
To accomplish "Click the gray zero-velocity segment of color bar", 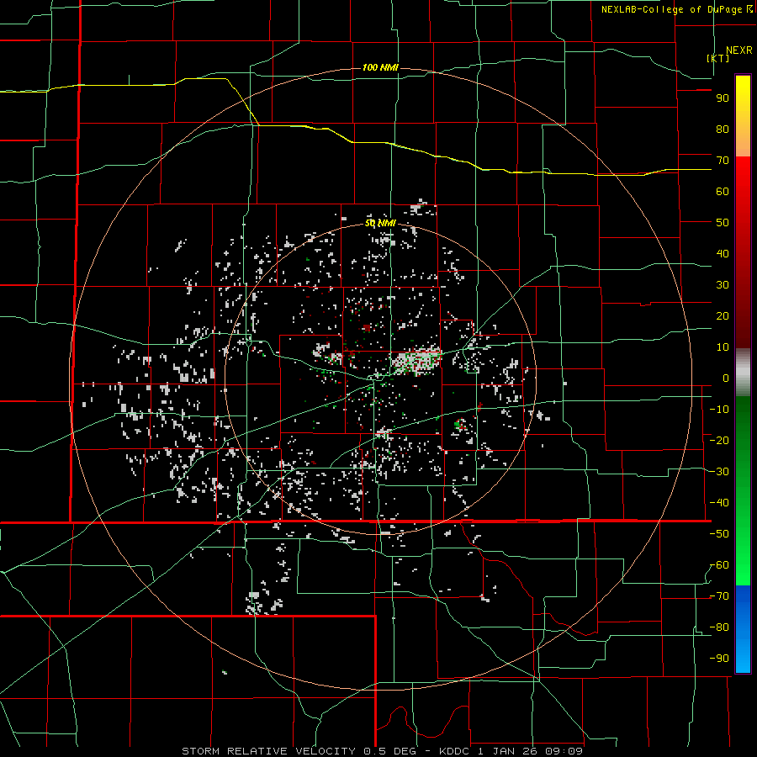I will tap(743, 373).
